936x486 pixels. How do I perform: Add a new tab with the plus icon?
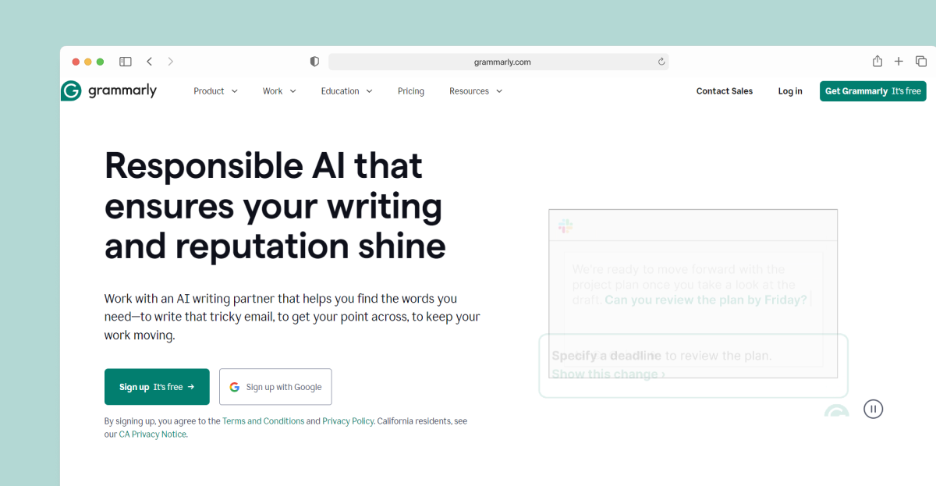click(899, 62)
